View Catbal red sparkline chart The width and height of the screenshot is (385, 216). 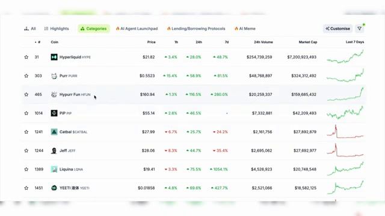pos(345,131)
